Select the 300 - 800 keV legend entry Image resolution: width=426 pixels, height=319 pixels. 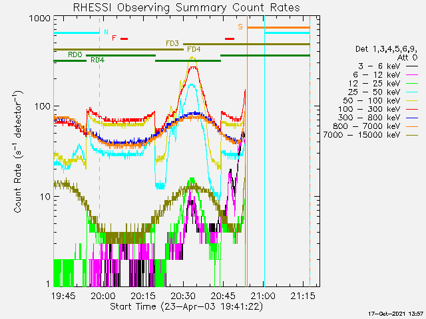378,118
